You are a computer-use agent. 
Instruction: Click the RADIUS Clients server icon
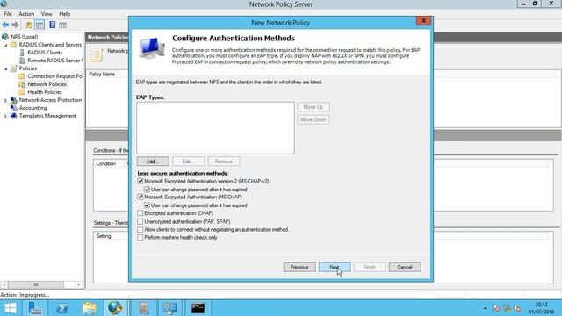[22, 53]
